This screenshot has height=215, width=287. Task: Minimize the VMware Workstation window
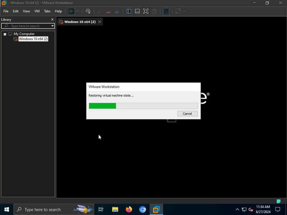tap(254, 3)
